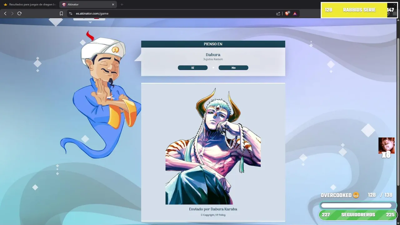Screen dimensions: 400x225
Task: Click the browser forward arrow
Action: (12, 13)
